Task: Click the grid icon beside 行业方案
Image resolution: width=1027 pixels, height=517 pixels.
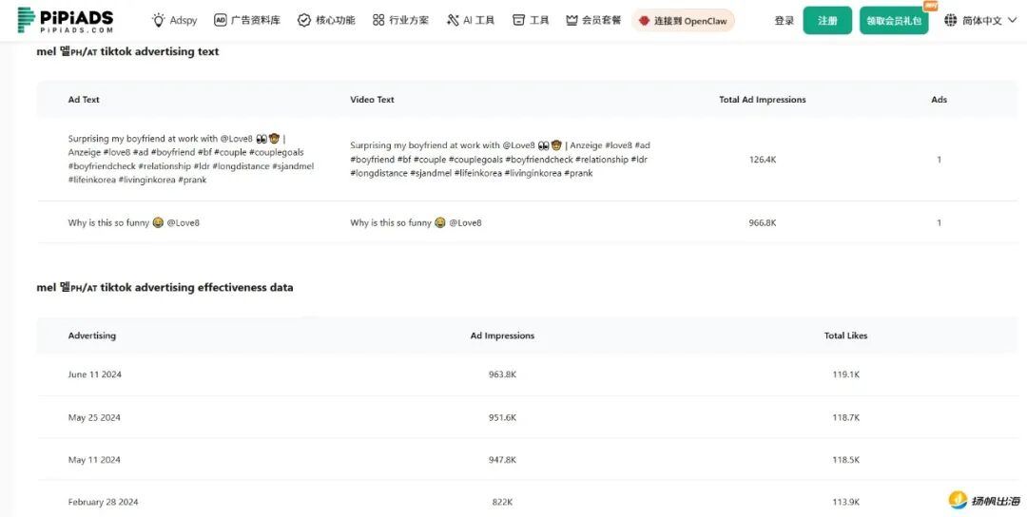Action: coord(378,20)
